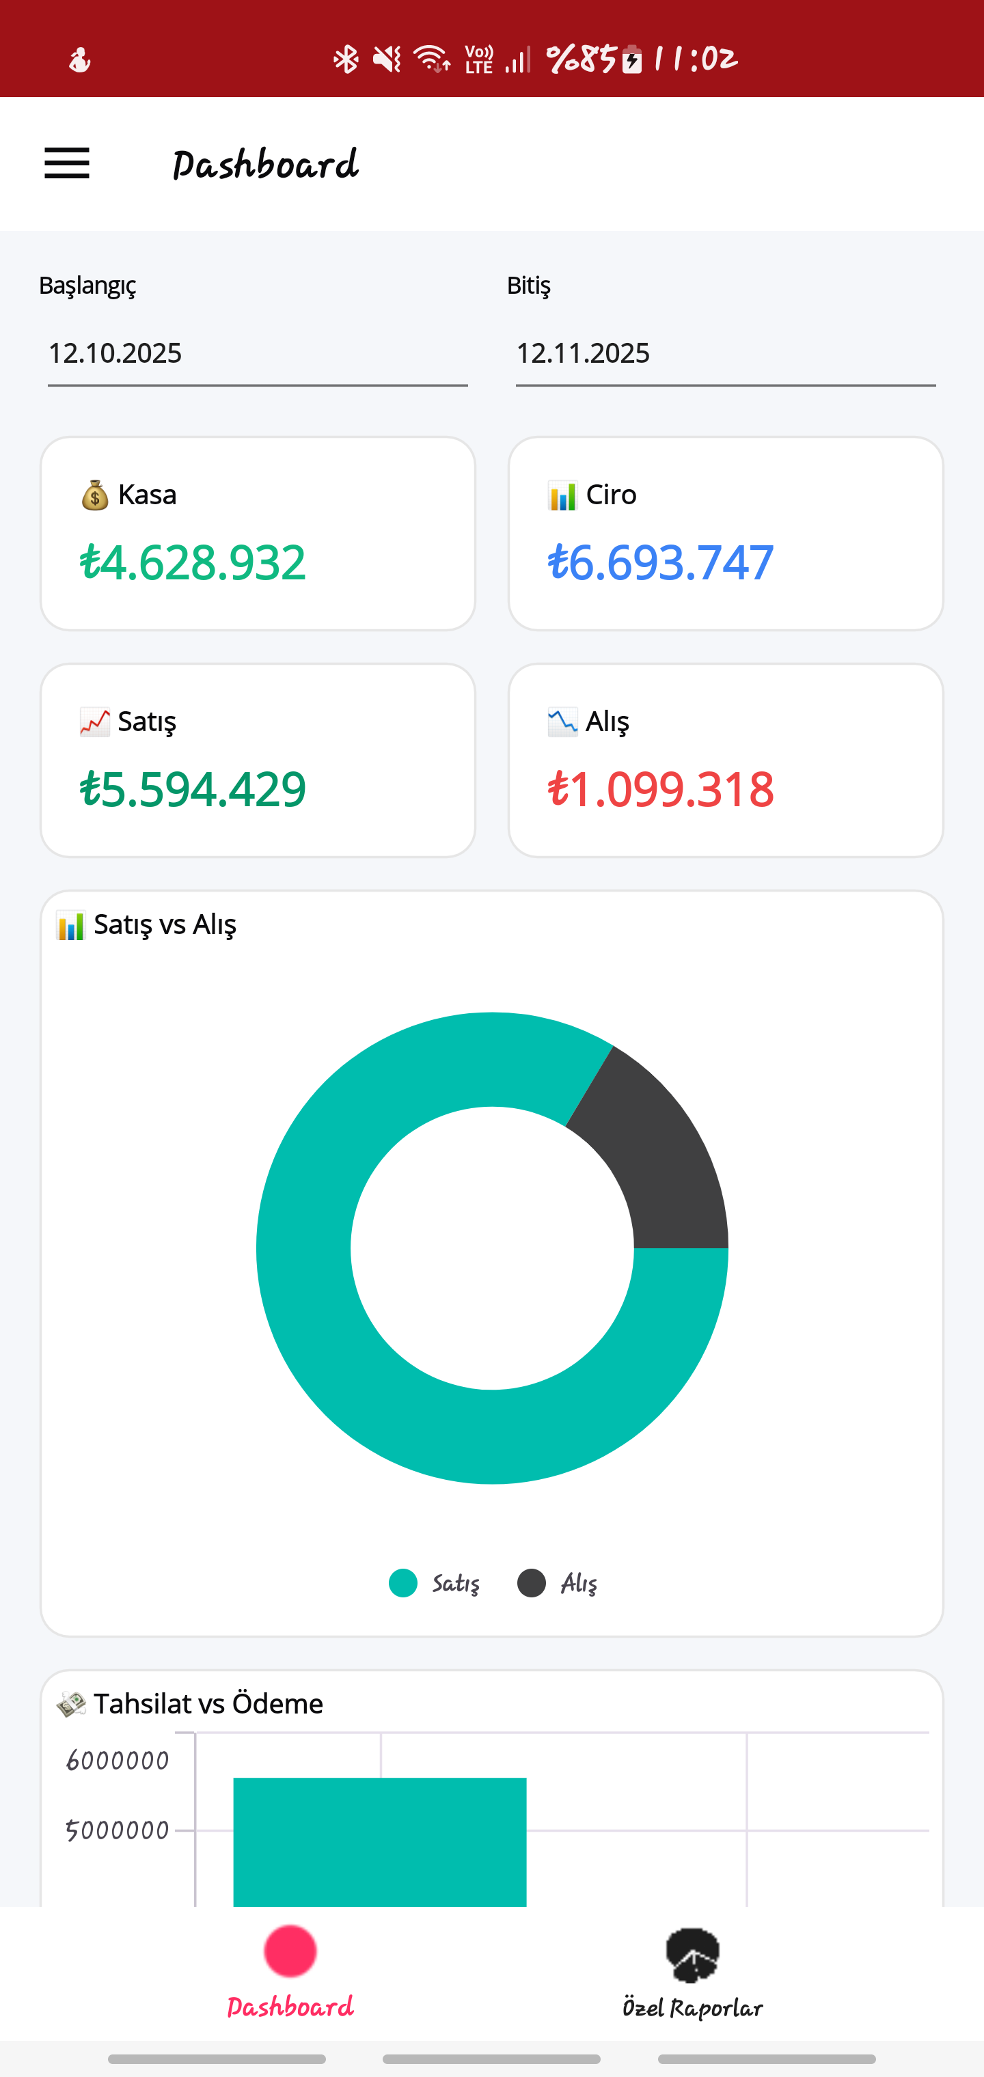Select the Dashboard bottom tab label
The width and height of the screenshot is (984, 2077).
[290, 2007]
